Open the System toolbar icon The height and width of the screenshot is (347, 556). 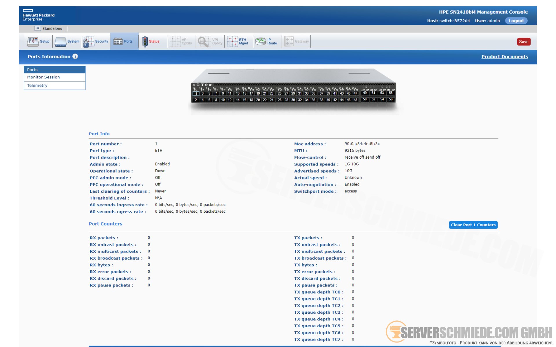coord(67,41)
